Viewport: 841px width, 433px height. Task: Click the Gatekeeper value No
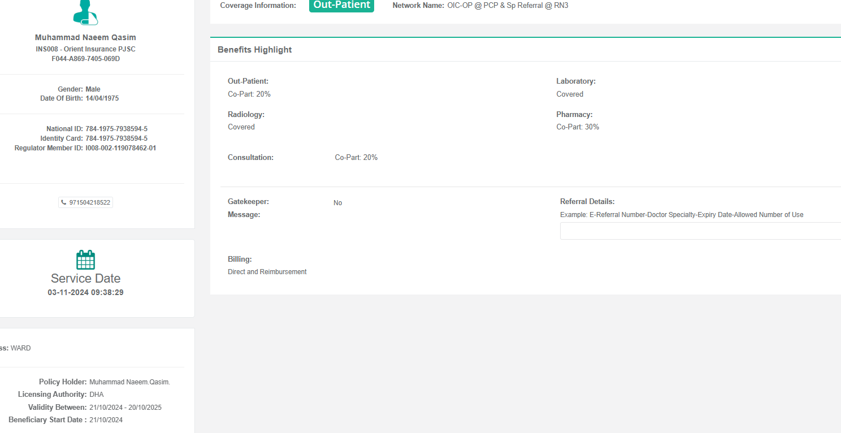coord(337,203)
